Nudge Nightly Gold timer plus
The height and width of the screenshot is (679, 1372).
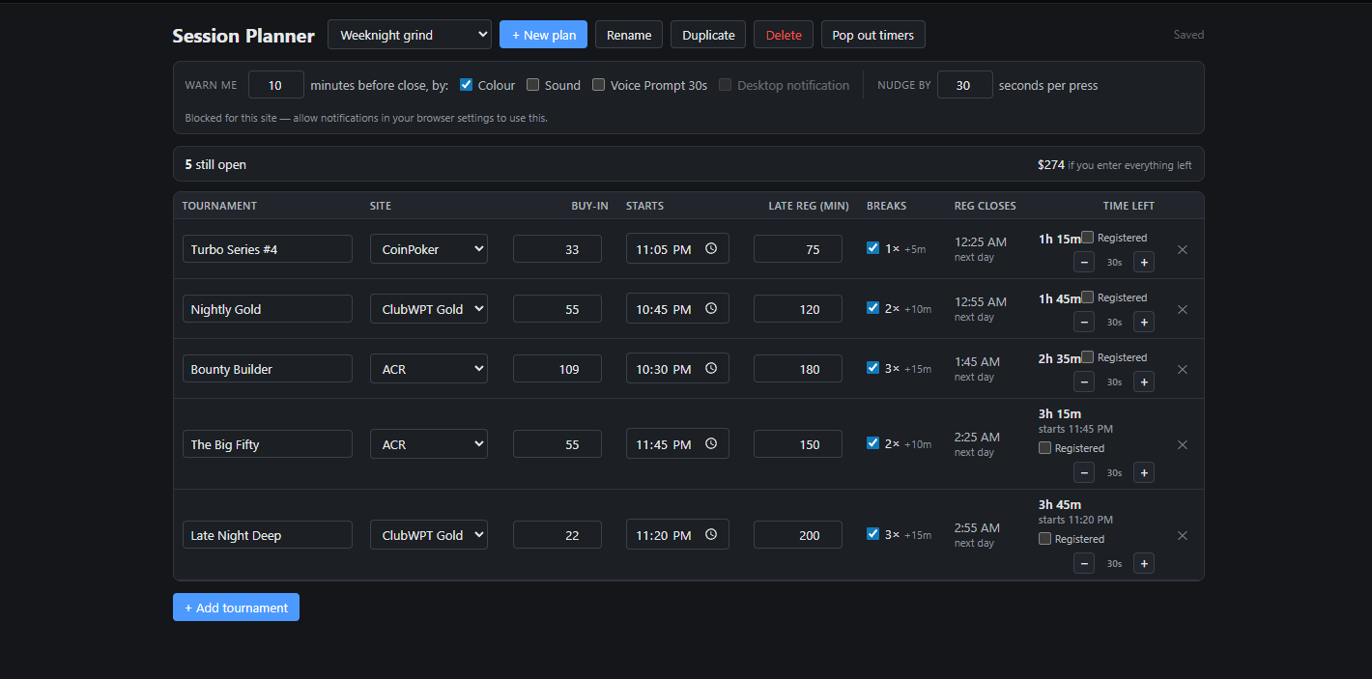[1144, 322]
